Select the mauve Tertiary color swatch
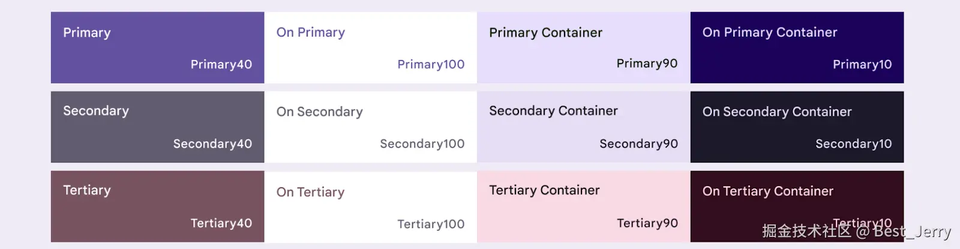This screenshot has height=249, width=960. tap(157, 206)
